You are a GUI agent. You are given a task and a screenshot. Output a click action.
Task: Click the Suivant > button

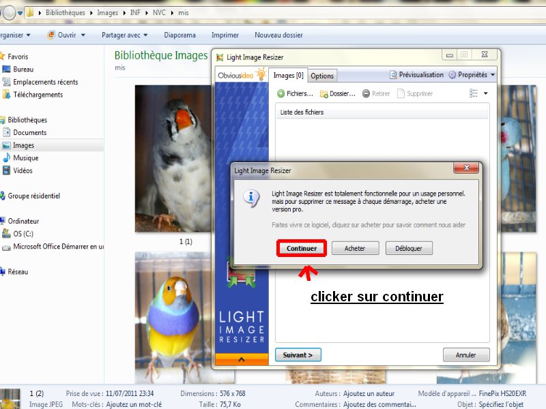click(x=298, y=355)
